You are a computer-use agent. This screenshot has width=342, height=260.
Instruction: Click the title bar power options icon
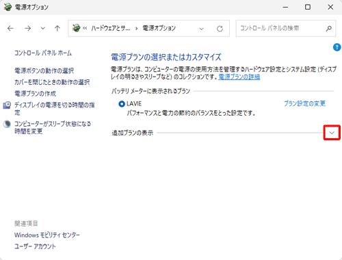click(8, 7)
